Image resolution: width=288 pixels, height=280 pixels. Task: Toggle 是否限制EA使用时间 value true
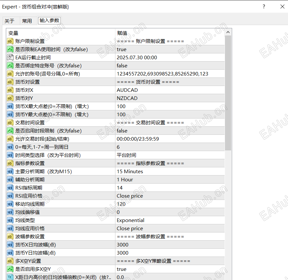click(x=170, y=49)
